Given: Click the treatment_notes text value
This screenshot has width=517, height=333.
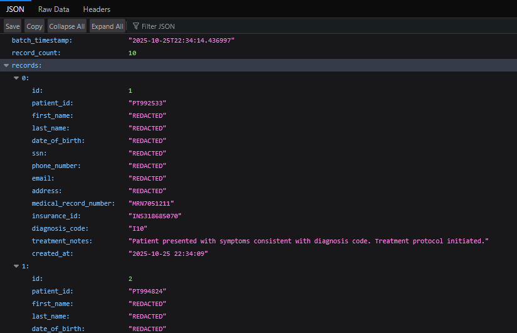Looking at the screenshot, I should point(308,241).
